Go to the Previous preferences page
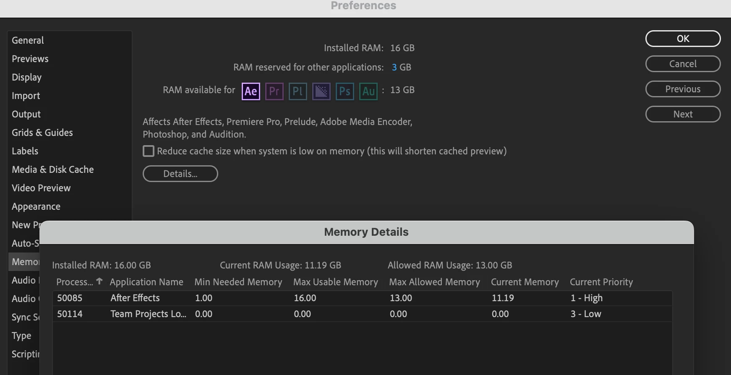Image resolution: width=731 pixels, height=375 pixels. (683, 89)
